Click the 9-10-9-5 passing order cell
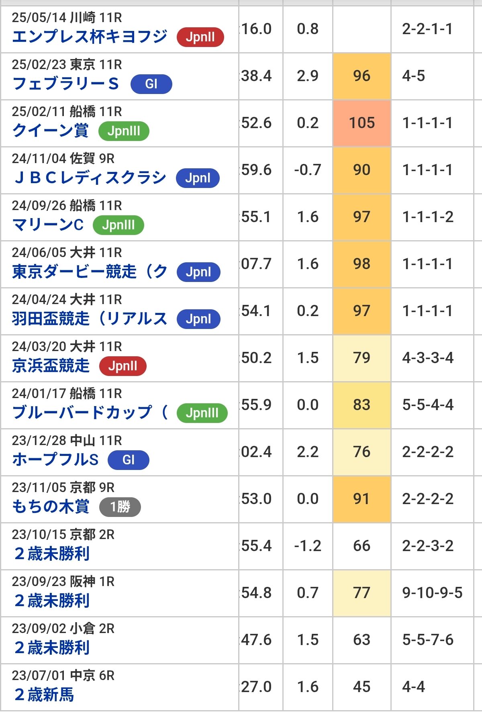Viewport: 482px width, 719px height. 432,593
